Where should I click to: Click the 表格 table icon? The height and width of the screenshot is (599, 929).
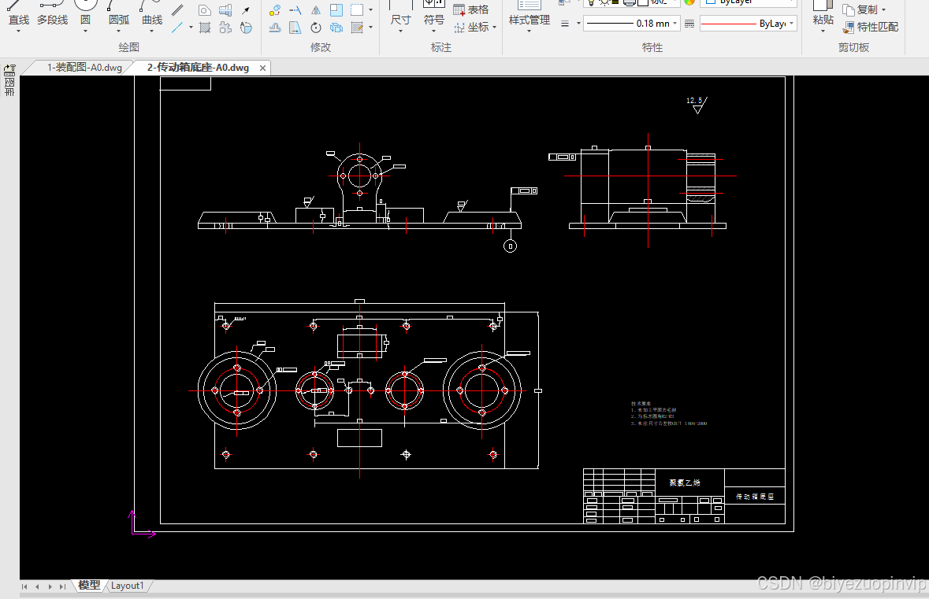coord(459,10)
